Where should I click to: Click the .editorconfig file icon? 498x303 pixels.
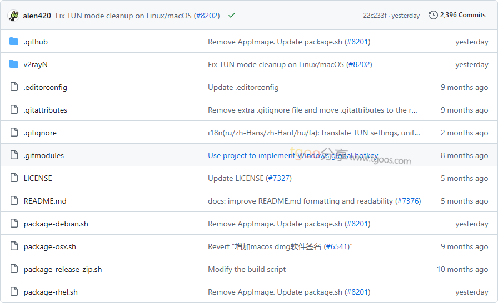pos(14,87)
